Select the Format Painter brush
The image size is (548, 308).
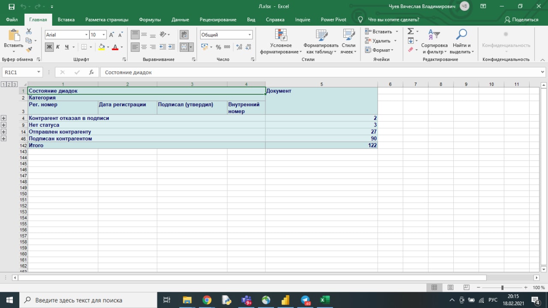tap(29, 50)
